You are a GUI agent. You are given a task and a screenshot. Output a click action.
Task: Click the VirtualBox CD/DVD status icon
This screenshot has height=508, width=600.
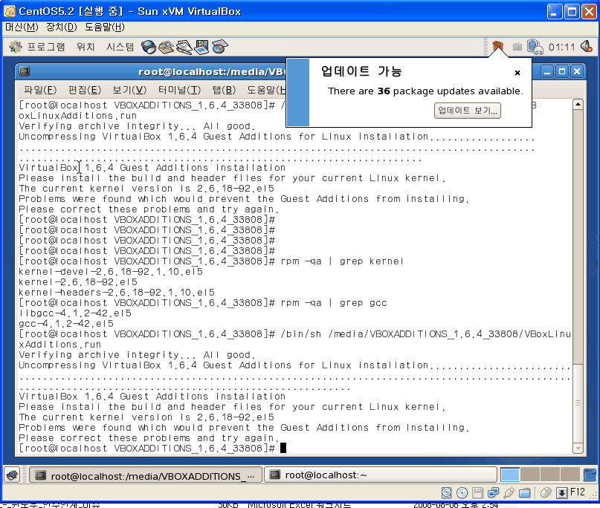[x=462, y=492]
